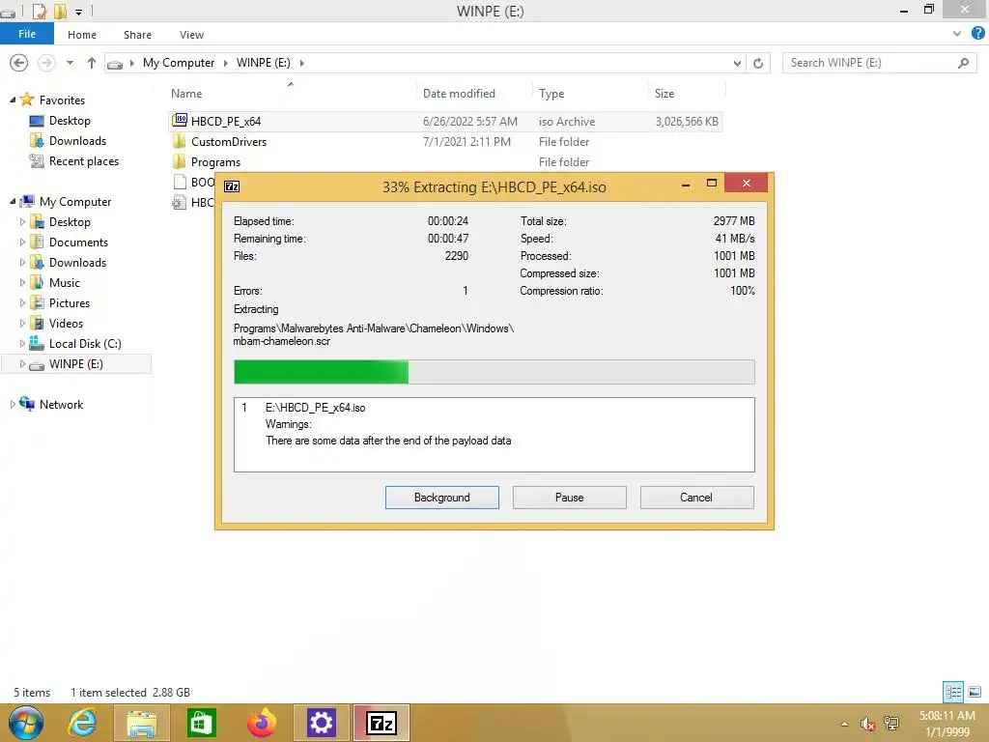The height and width of the screenshot is (742, 989).
Task: Open Recent places in Favorites
Action: 84,161
